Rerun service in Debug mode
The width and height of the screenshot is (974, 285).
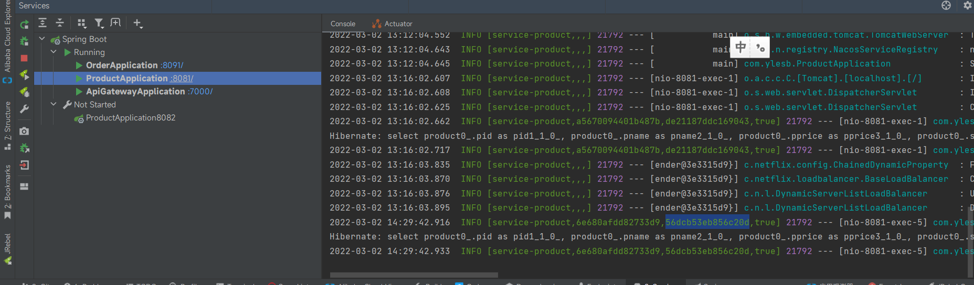pos(24,41)
